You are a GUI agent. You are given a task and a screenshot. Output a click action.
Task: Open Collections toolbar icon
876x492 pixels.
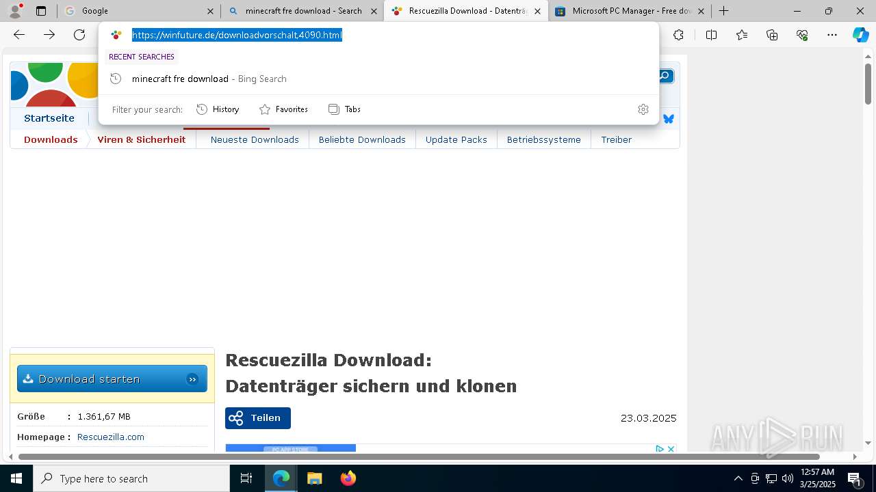coord(772,35)
